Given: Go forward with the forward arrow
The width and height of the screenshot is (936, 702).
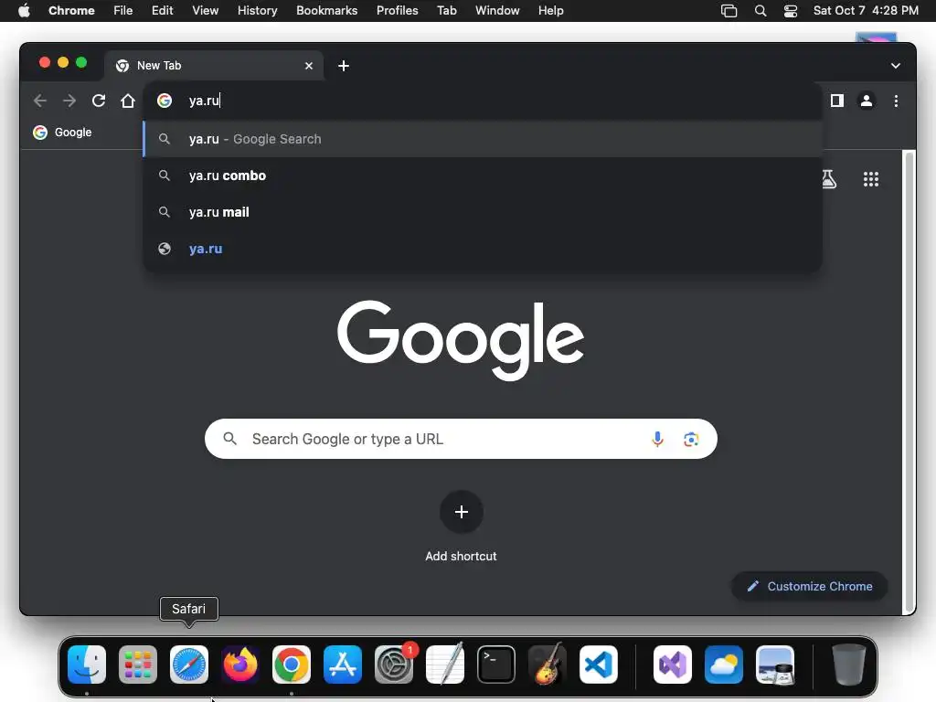Looking at the screenshot, I should pyautogui.click(x=69, y=101).
